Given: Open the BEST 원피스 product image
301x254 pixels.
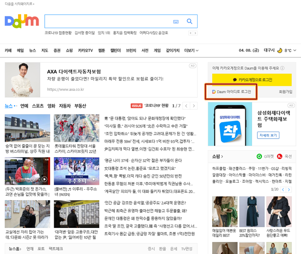Looking at the screenshot, I should tap(252, 211).
